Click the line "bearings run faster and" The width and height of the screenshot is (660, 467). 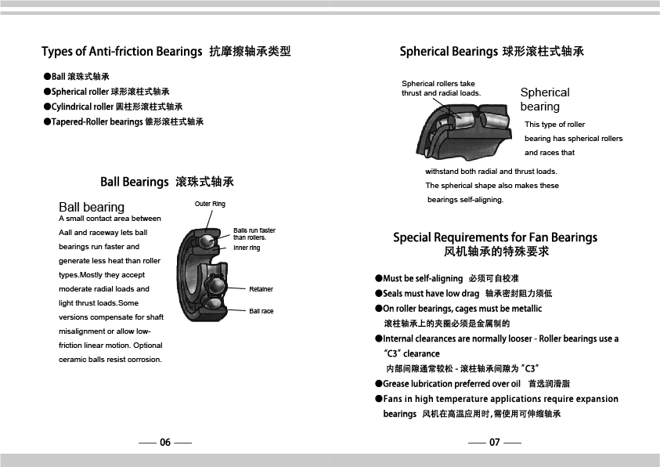pos(99,247)
